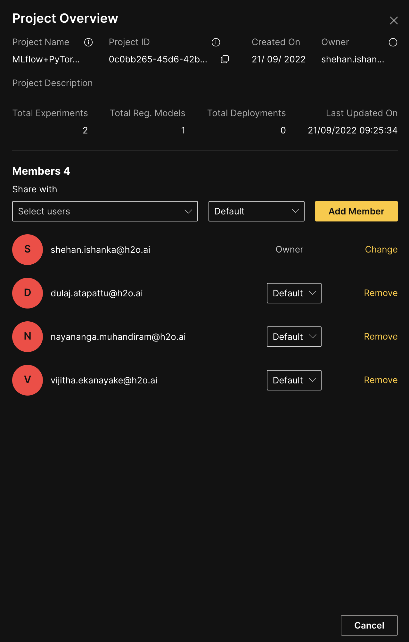Remove vijitha.ekanayake@h2o.ai from members

coord(380,380)
